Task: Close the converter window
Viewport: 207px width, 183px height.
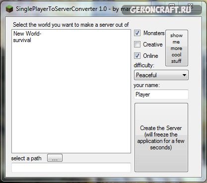Action: [x=190, y=6]
